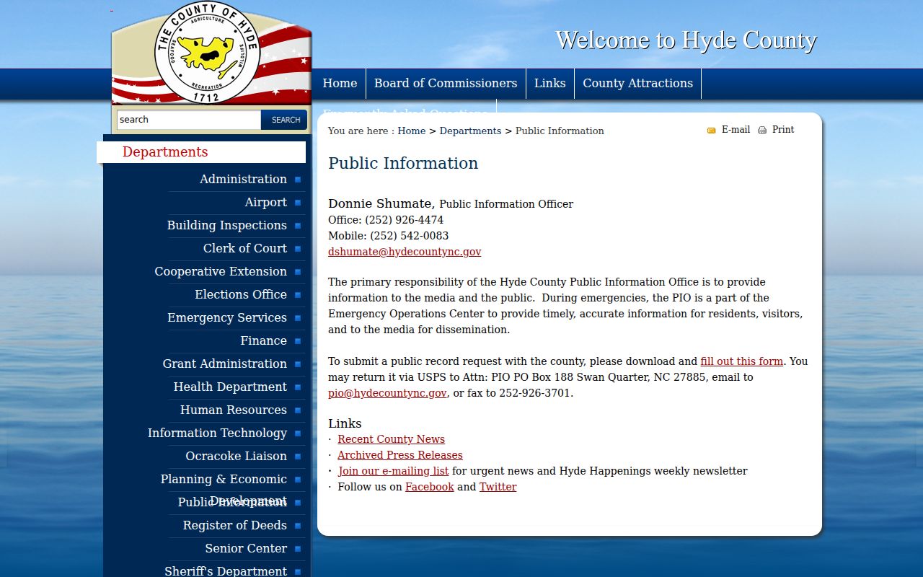Click the blue bullet beside Grant Administration

pyautogui.click(x=298, y=364)
